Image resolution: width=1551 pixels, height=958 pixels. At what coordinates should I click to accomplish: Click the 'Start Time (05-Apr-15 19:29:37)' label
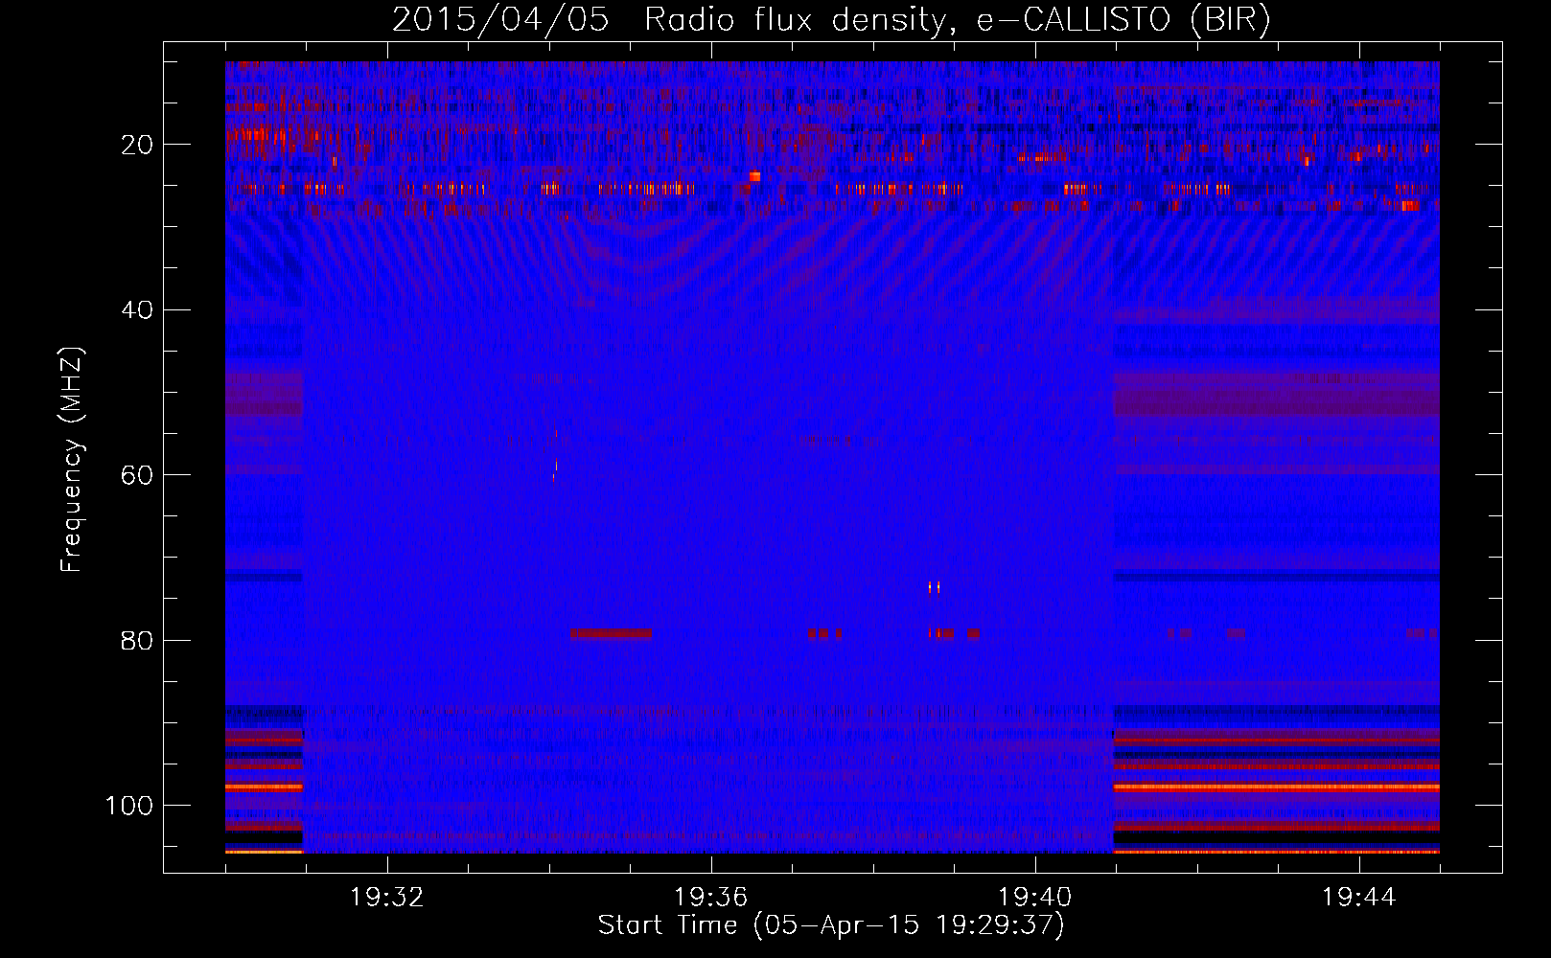pos(831,925)
